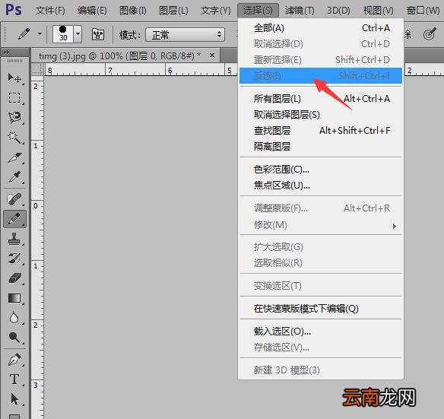Select the Eraser tool
Viewport: 444px width, 419px height.
(x=14, y=278)
